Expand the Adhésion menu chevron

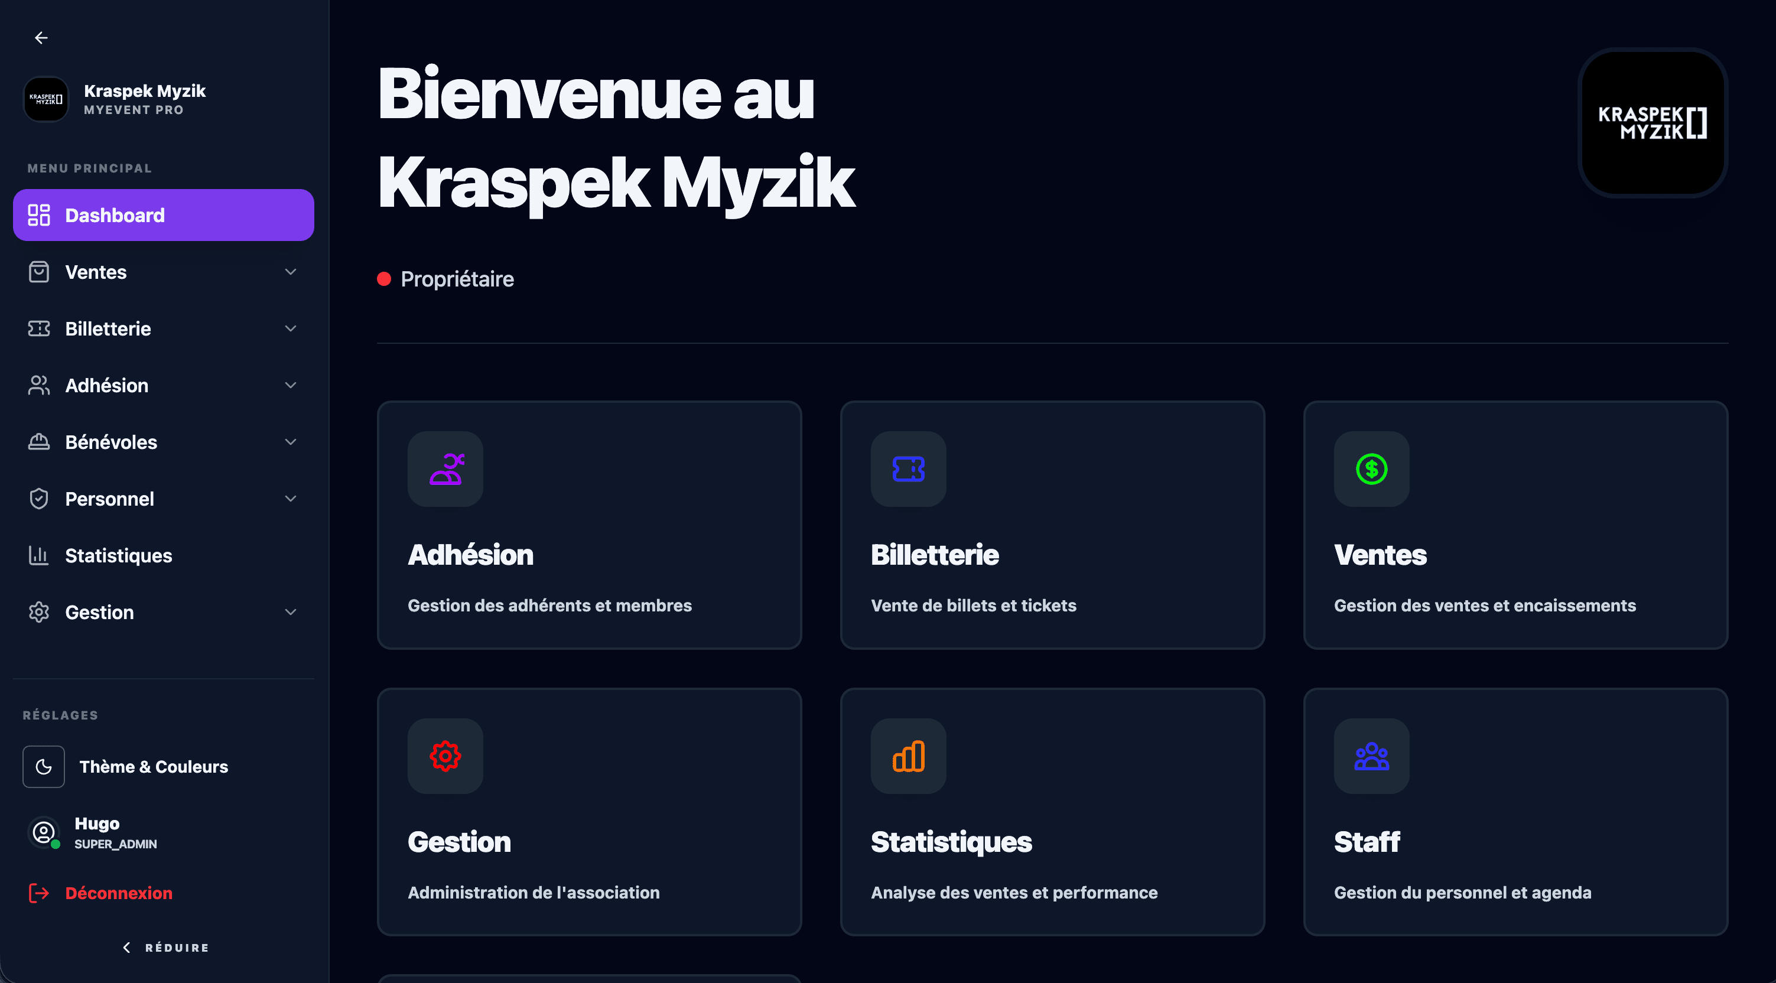[291, 385]
